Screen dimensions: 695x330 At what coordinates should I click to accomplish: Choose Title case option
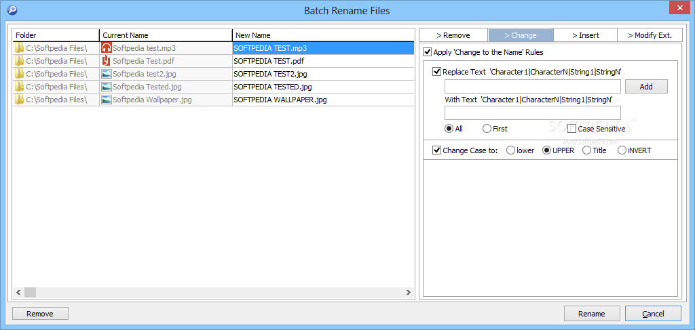[x=587, y=150]
